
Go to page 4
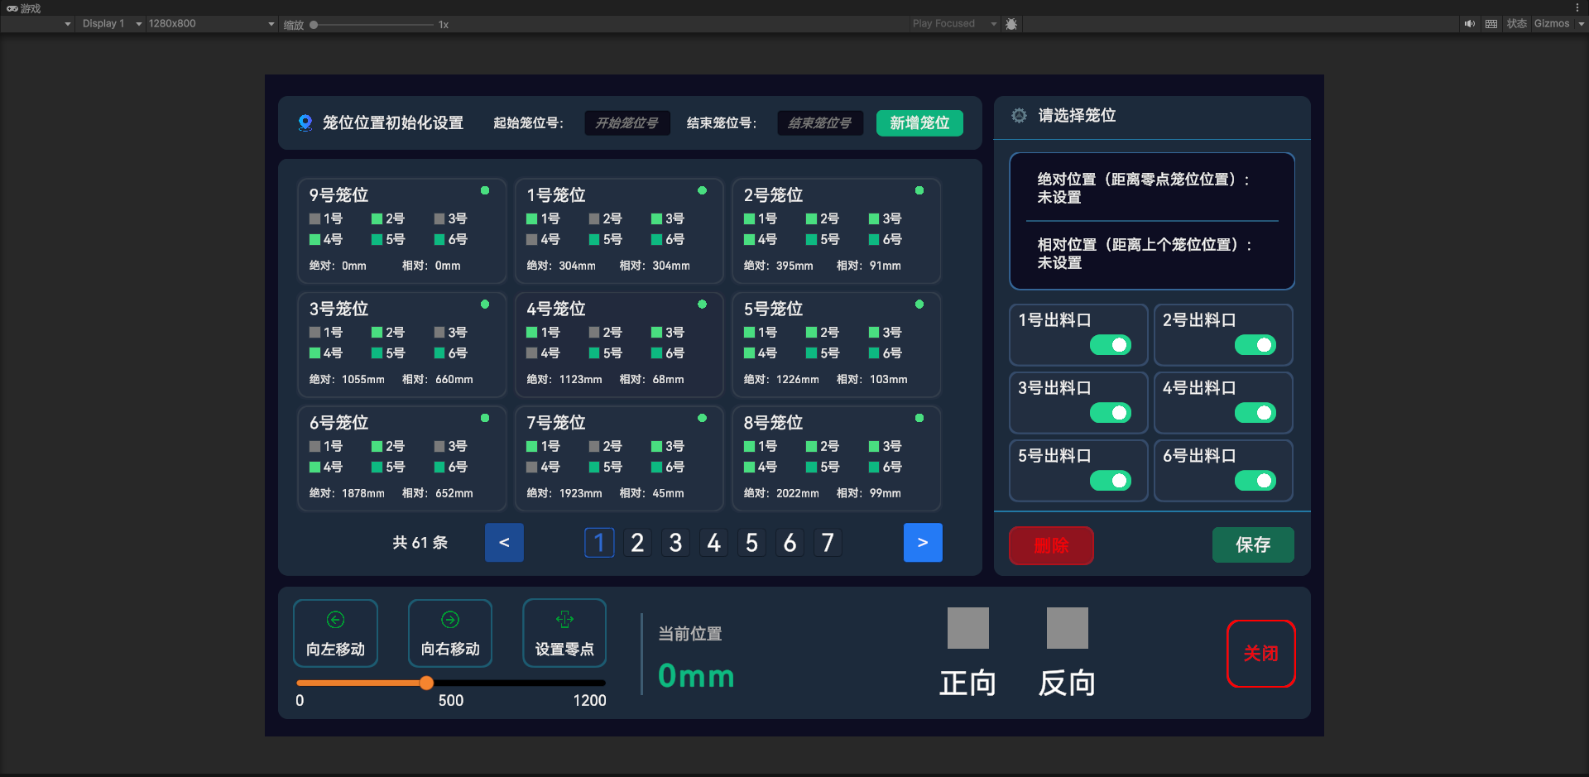713,543
